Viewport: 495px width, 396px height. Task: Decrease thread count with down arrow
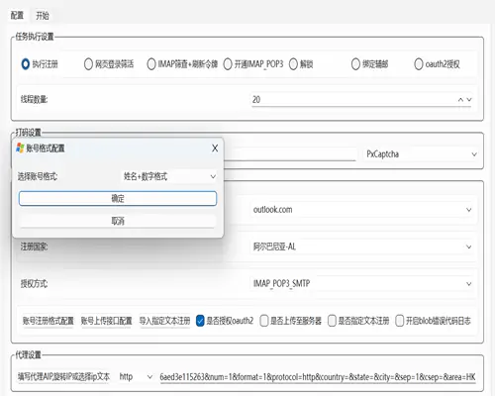click(469, 99)
